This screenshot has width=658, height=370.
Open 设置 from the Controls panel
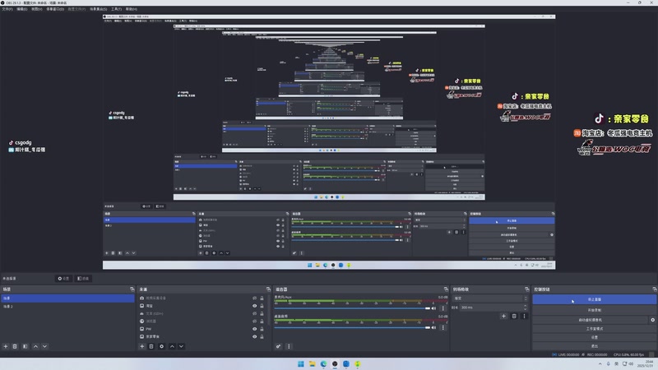point(594,337)
